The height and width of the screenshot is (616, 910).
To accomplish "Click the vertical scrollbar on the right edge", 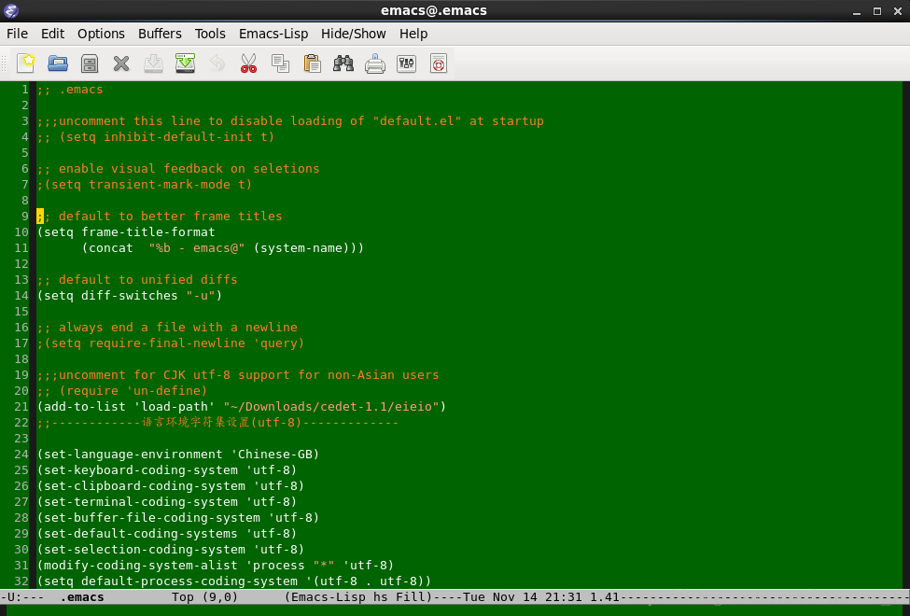I will pyautogui.click(x=906, y=335).
